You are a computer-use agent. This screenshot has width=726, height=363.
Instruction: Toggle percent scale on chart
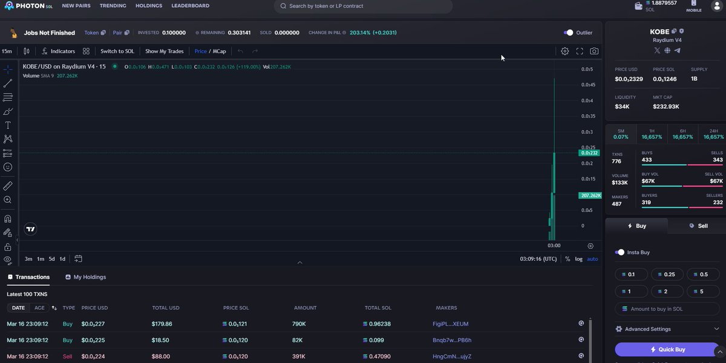point(567,259)
